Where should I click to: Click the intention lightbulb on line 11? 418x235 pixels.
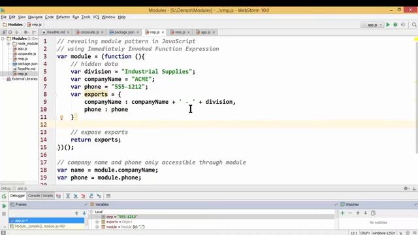(61, 117)
